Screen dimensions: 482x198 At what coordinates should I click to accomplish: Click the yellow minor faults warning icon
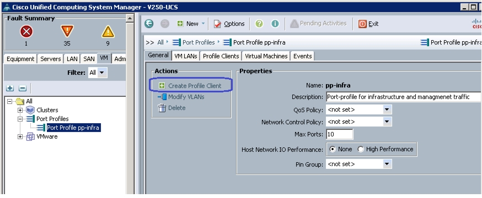pyautogui.click(x=108, y=31)
